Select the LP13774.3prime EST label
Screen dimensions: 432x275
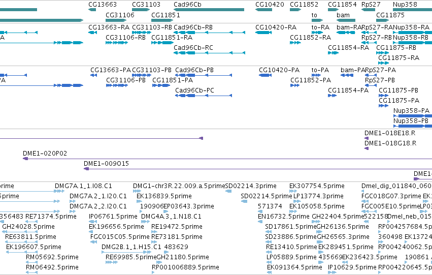tap(318, 196)
